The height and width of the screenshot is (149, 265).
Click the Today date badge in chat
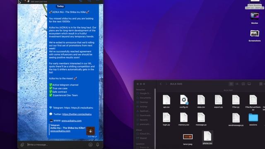60,6
